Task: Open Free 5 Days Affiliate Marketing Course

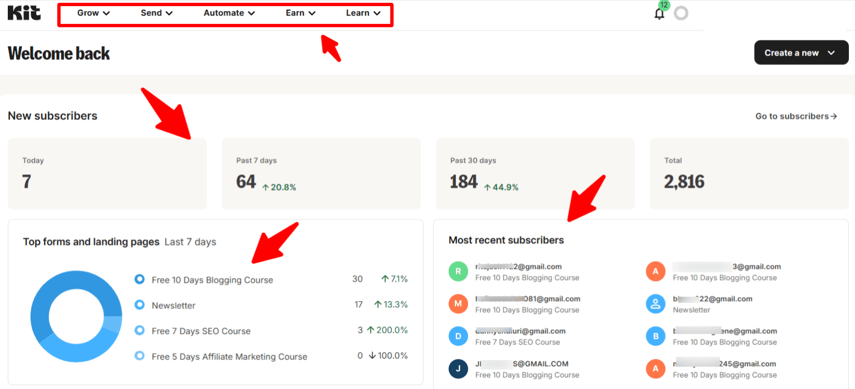Action: (x=229, y=357)
